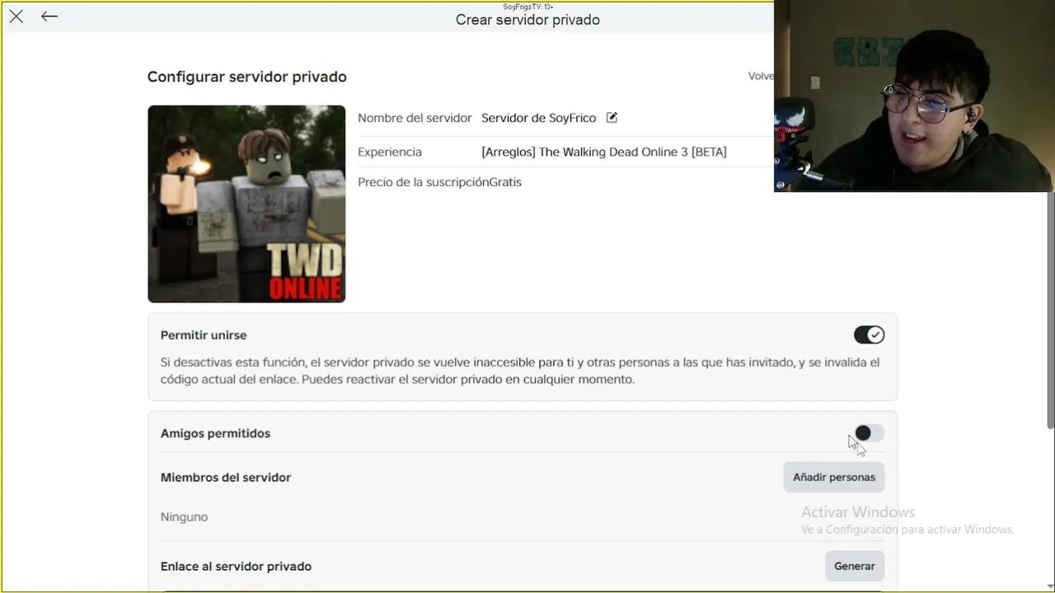Screen dimensions: 1055x593
Task: Click the description text beginning 'Si desactivas esta función'
Action: coord(520,371)
